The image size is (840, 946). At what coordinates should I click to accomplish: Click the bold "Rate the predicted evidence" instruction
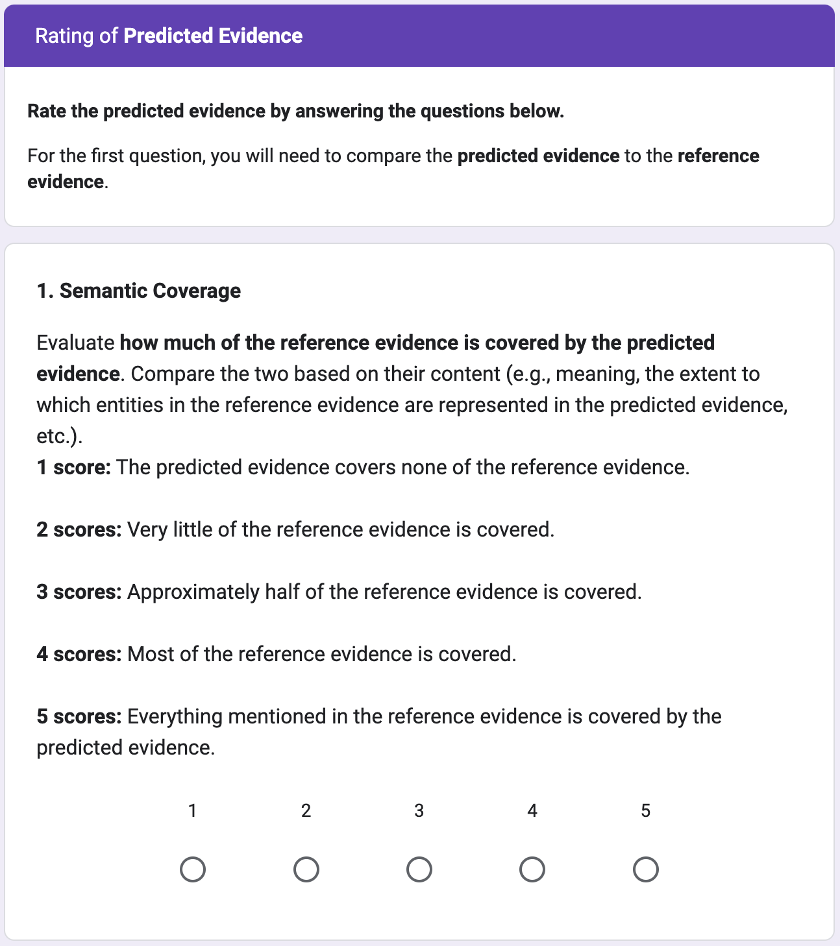coord(296,111)
